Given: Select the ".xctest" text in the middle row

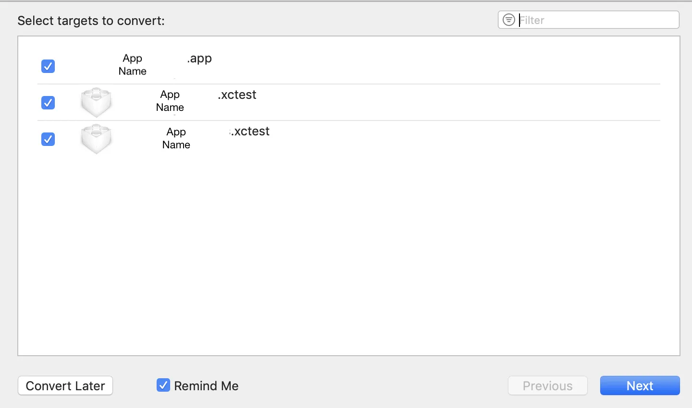Looking at the screenshot, I should 237,95.
